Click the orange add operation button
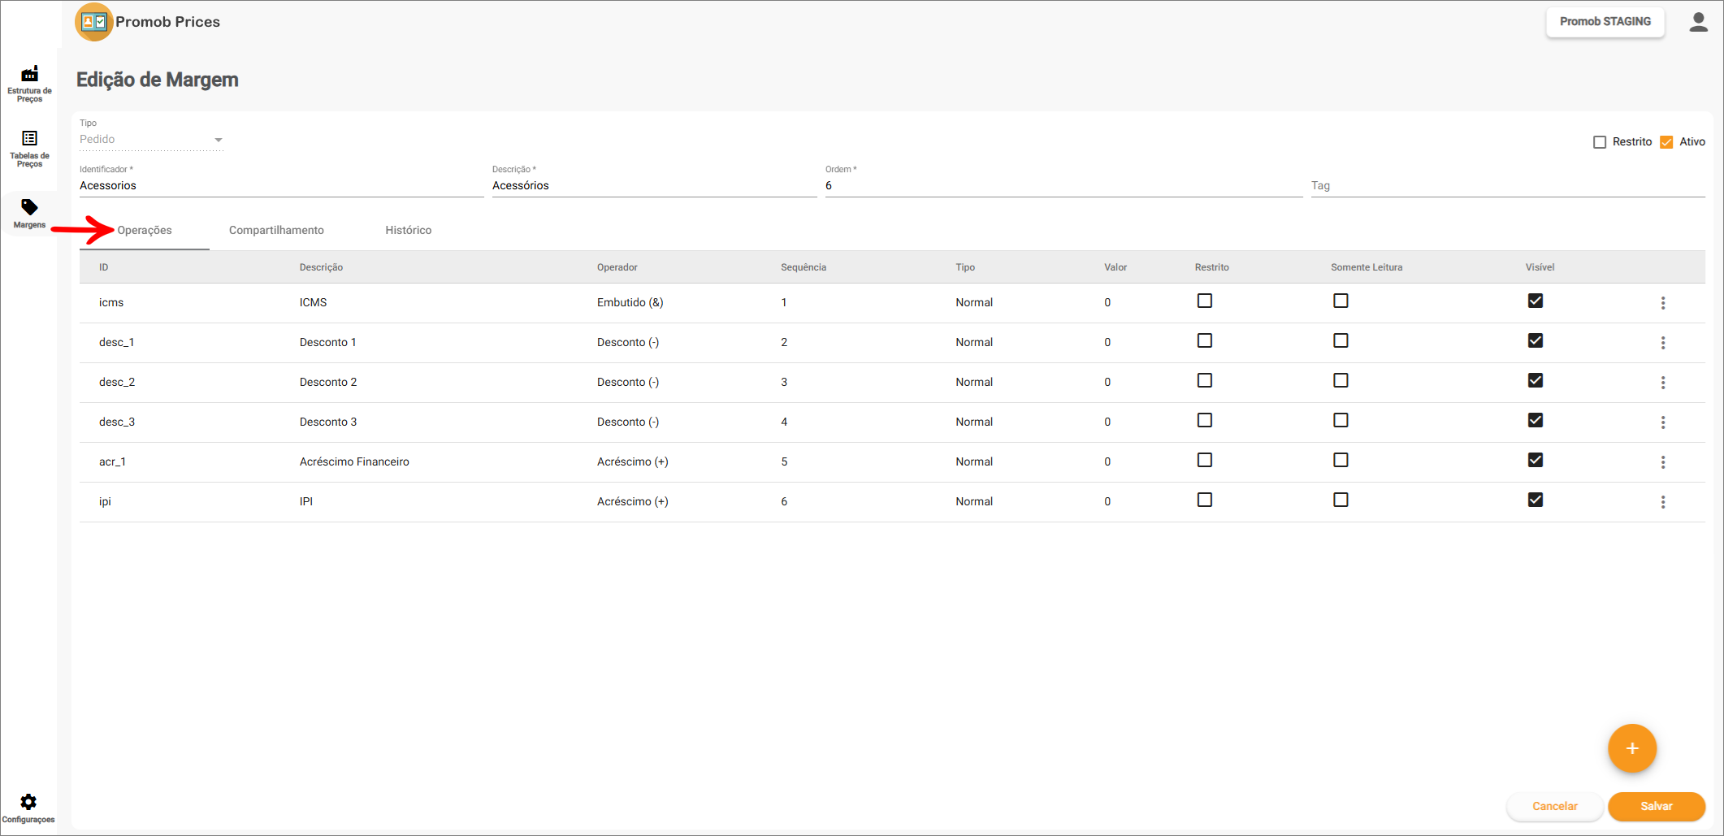The image size is (1724, 836). point(1631,748)
